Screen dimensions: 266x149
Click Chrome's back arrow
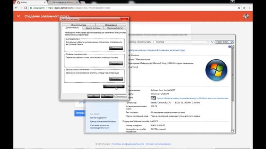pos(16,8)
